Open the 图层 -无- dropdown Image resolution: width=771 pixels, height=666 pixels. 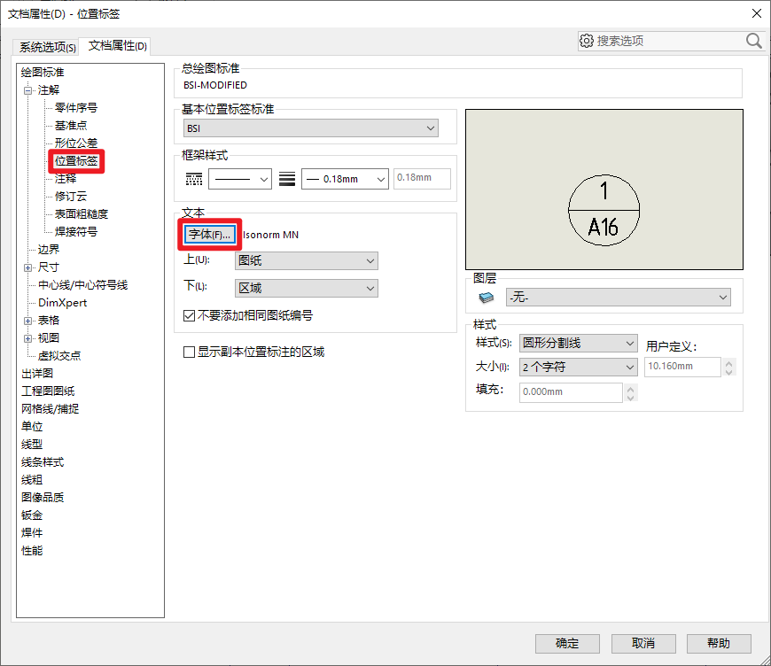(x=618, y=298)
